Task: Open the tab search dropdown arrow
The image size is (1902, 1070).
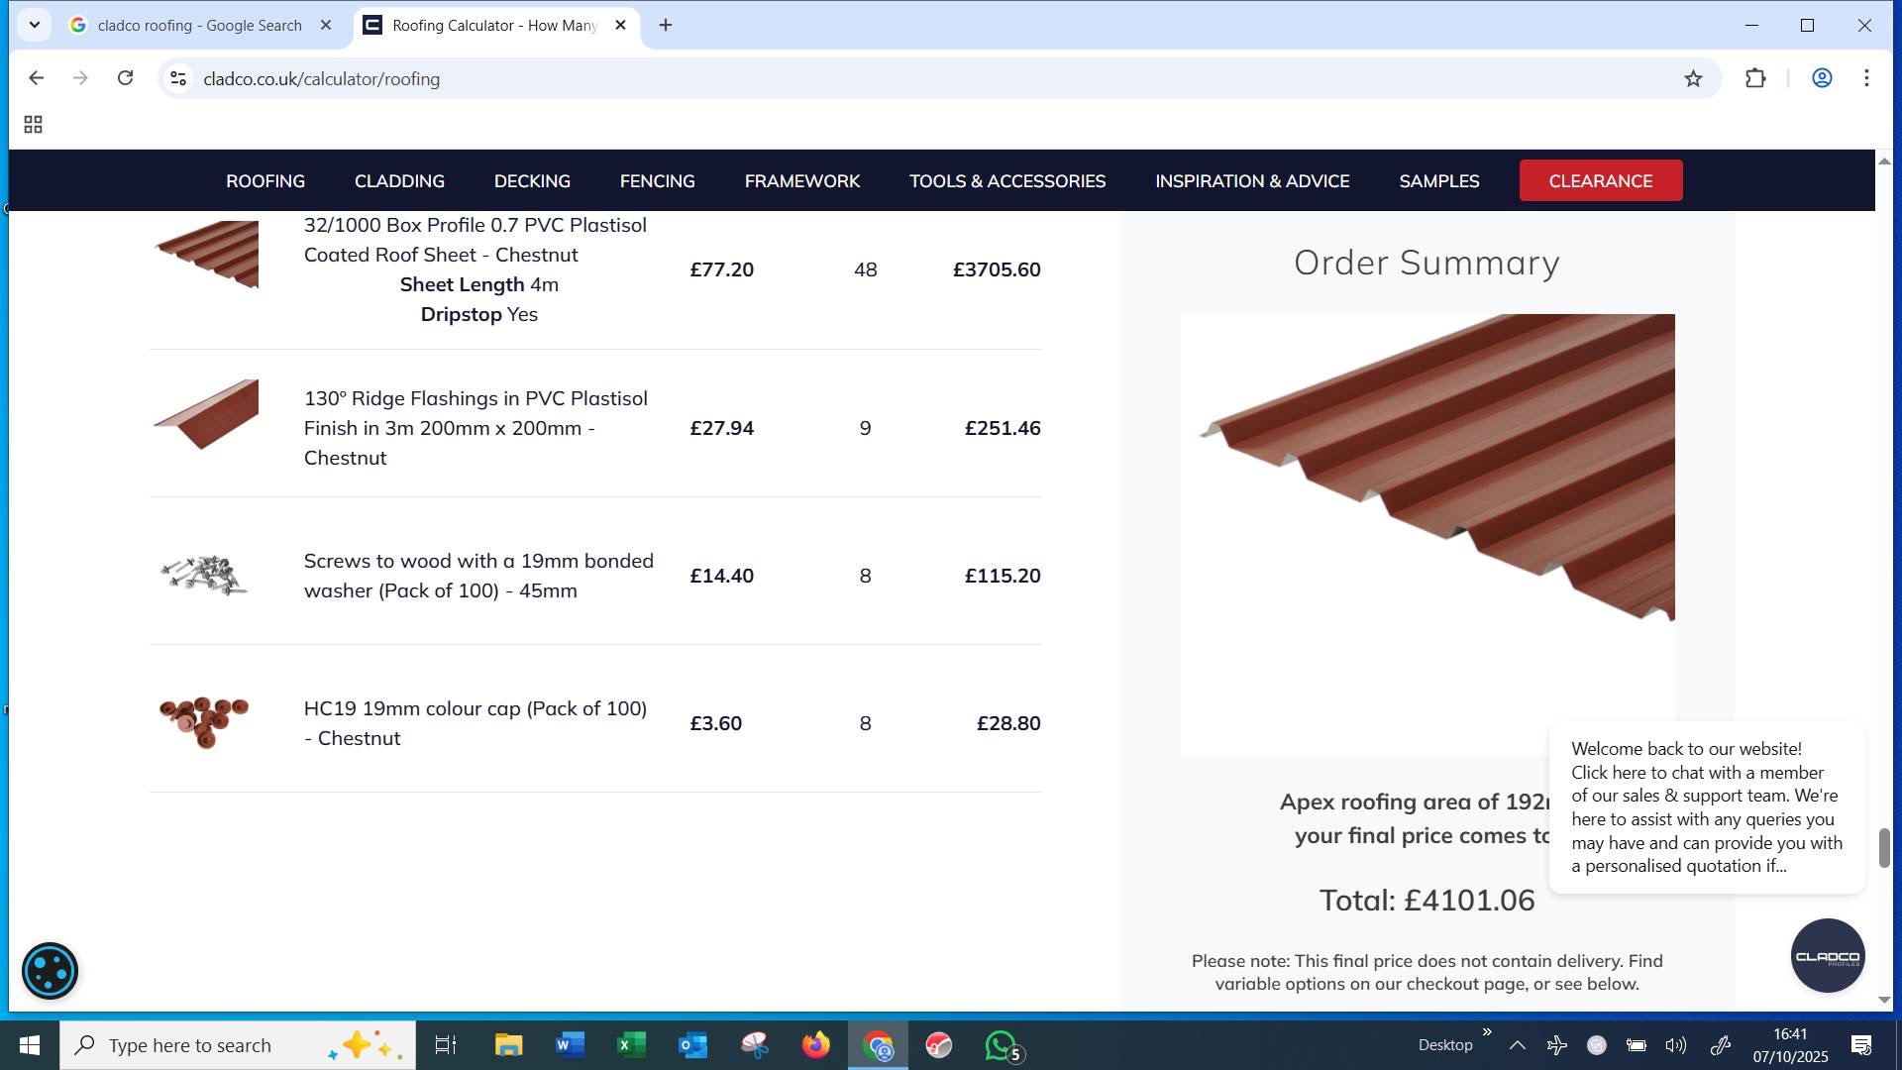Action: pyautogui.click(x=35, y=25)
